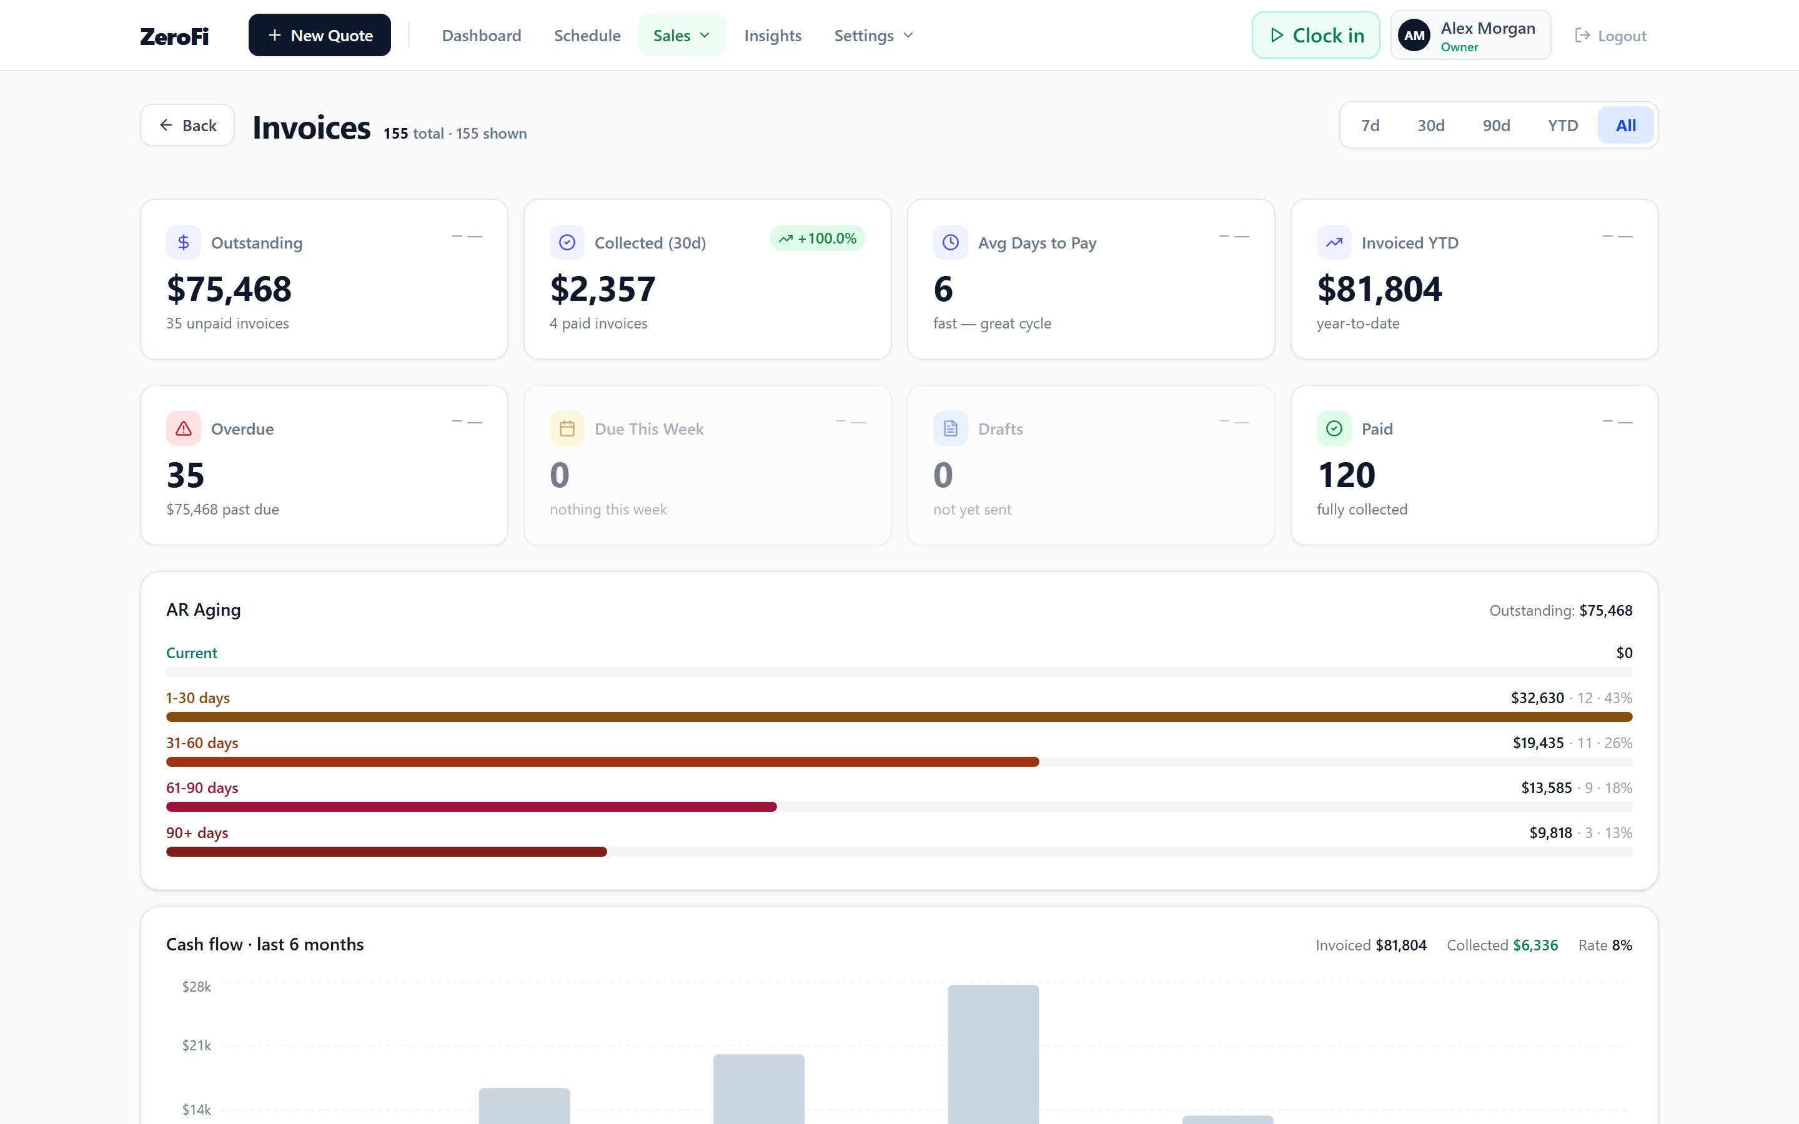1799x1124 pixels.
Task: Click the Paid count 120
Action: point(1346,475)
